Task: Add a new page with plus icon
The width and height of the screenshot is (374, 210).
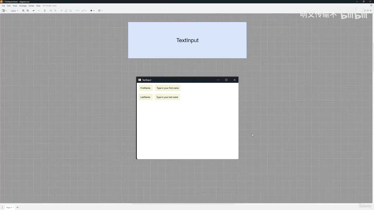Action: [x=18, y=207]
